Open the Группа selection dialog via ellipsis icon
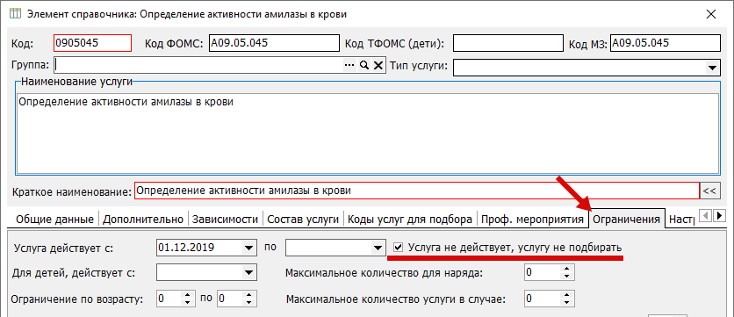The height and width of the screenshot is (317, 734). click(x=349, y=66)
